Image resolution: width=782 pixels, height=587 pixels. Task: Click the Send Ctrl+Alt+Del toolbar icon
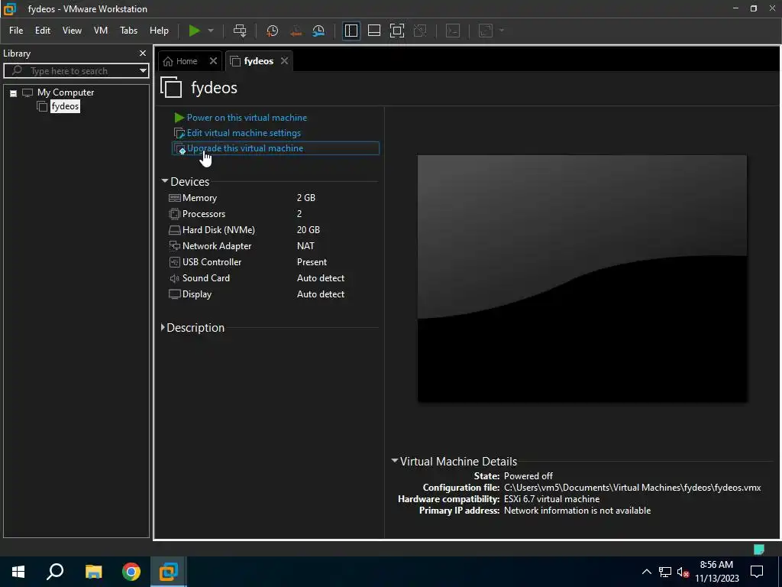[240, 31]
